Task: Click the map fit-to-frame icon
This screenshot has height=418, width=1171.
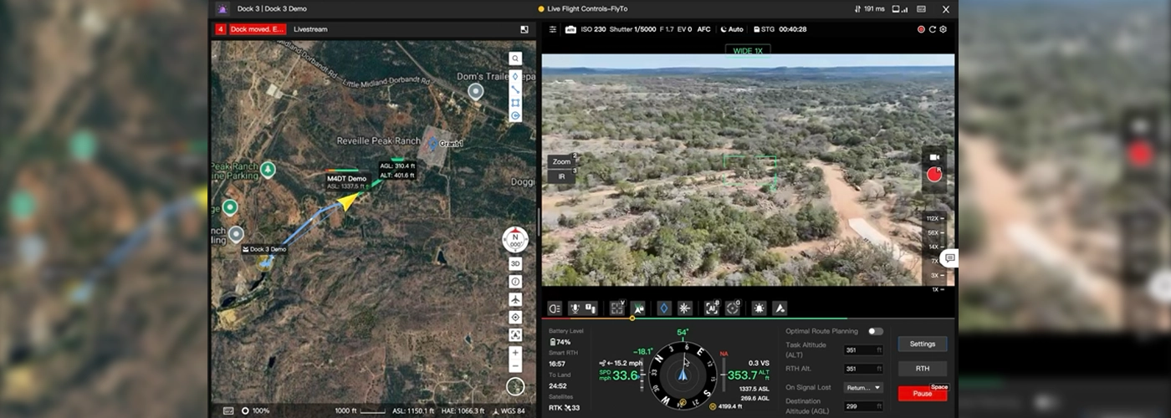Action: [515, 334]
